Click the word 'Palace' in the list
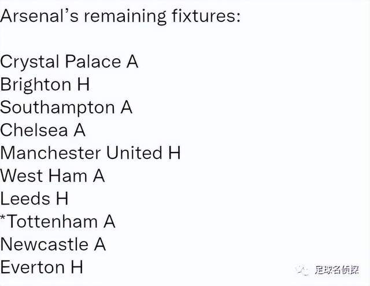This screenshot has width=370, height=286. pyautogui.click(x=93, y=62)
